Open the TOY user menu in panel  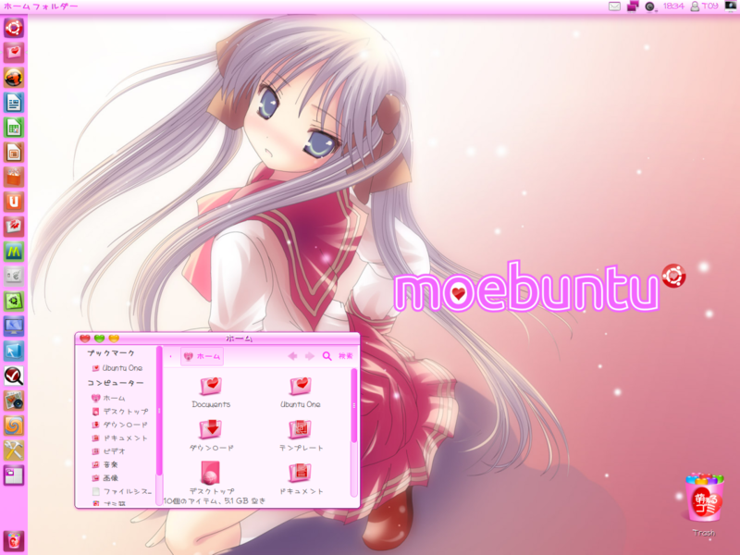(704, 6)
